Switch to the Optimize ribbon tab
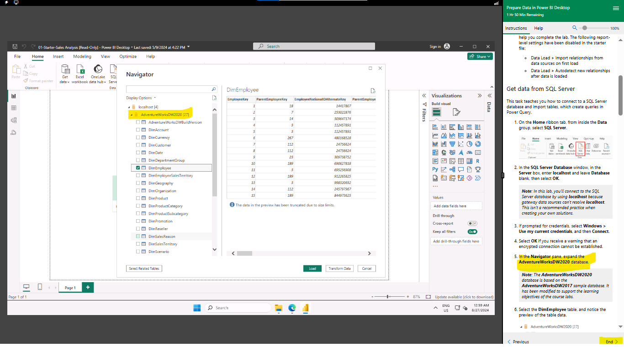This screenshot has width=624, height=347. [128, 57]
